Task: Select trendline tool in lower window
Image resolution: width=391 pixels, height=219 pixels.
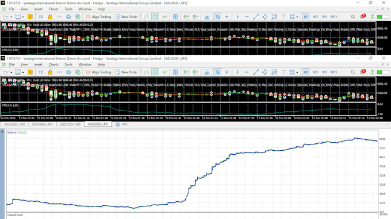Action: (x=256, y=72)
